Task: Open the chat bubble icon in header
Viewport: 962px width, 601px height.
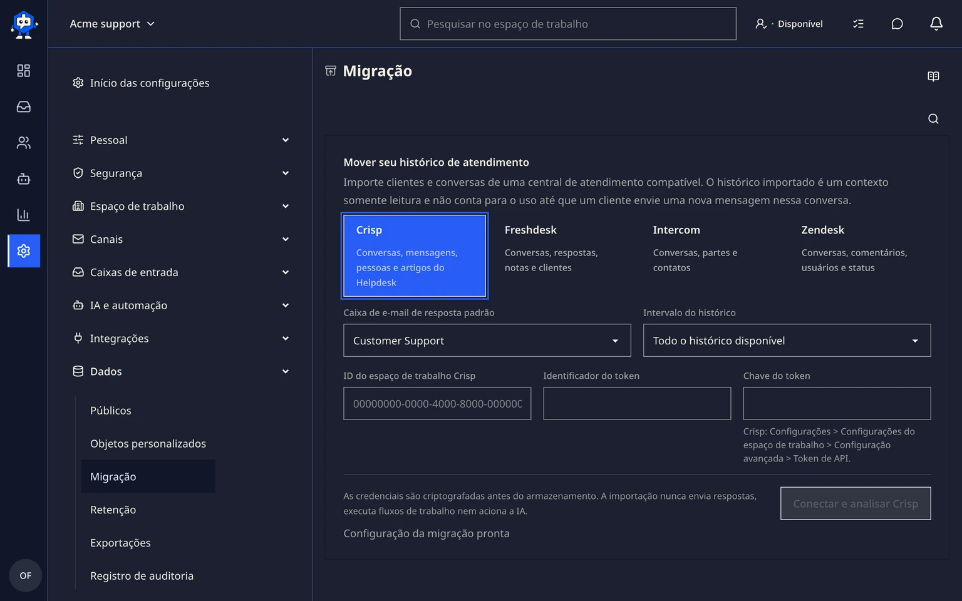Action: point(897,24)
